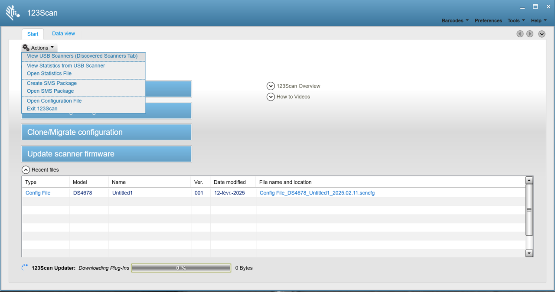Click the Actions gear icon
The height and width of the screenshot is (292, 555).
26,48
